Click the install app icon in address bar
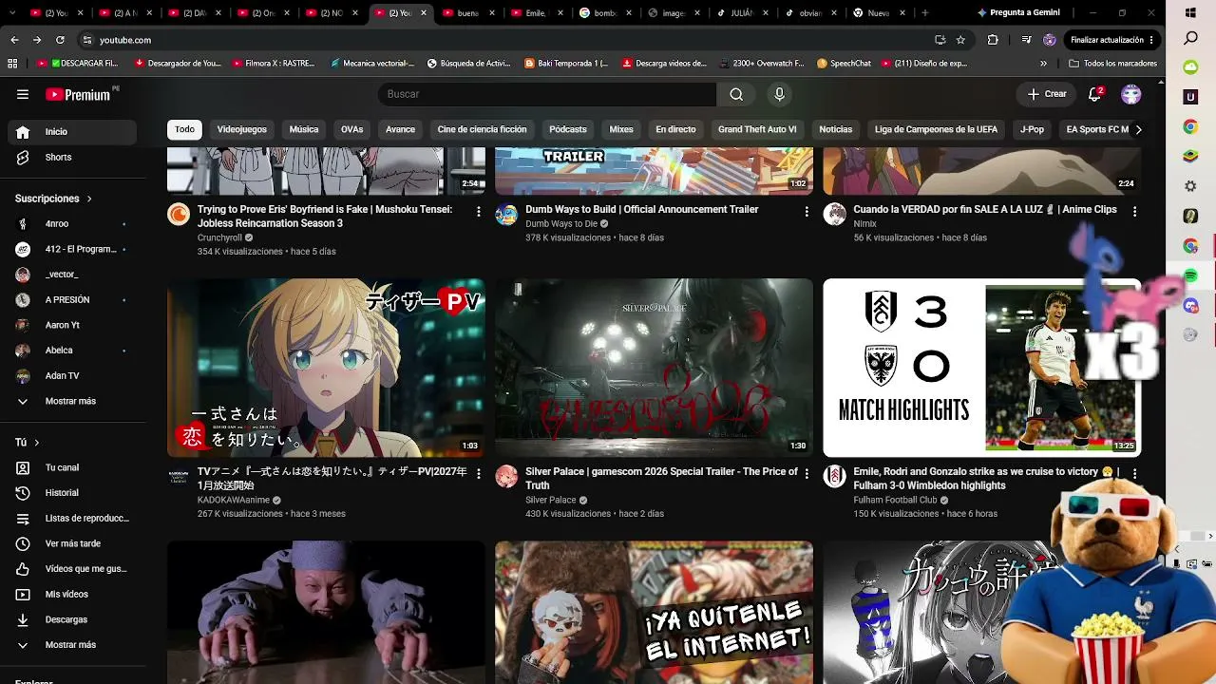Viewport: 1216px width, 684px height. coord(940,40)
